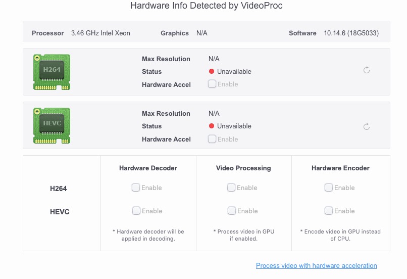407x279 pixels.
Task: Refresh the H264 hardware status
Action: click(367, 70)
